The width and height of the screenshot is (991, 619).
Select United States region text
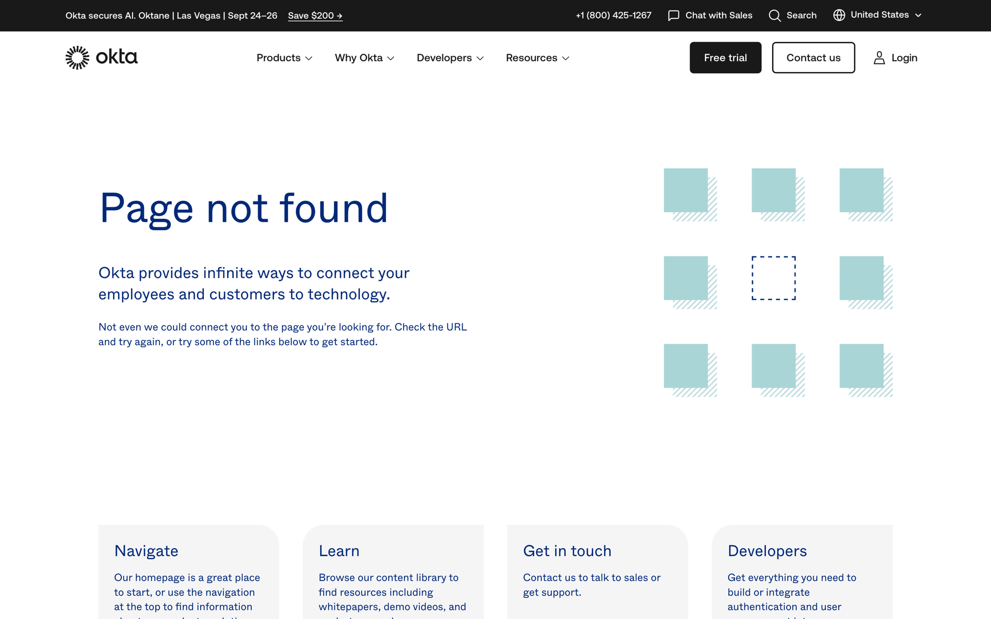click(880, 15)
